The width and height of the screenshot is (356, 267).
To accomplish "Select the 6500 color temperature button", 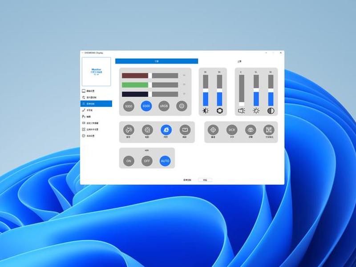I will [146, 106].
